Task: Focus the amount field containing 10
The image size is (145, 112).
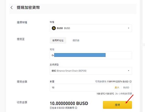Action: click(x=91, y=87)
